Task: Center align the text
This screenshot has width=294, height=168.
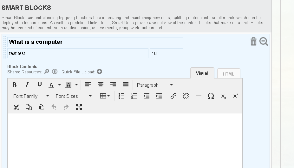Action: pyautogui.click(x=101, y=85)
